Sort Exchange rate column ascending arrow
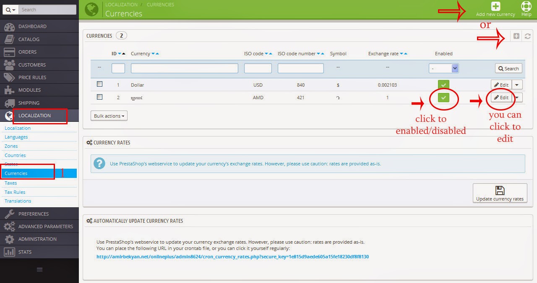The height and width of the screenshot is (283, 537). point(406,54)
